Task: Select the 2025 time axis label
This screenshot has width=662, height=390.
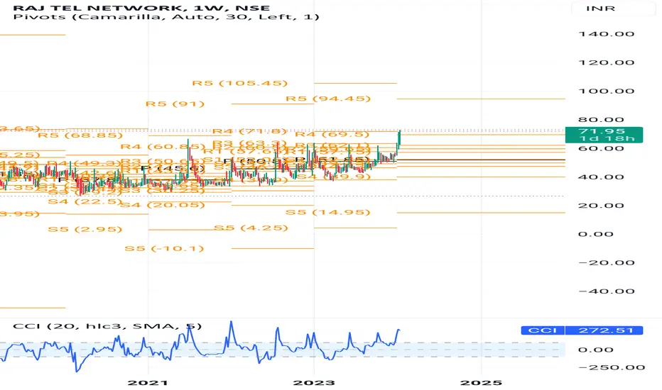Action: click(x=481, y=383)
